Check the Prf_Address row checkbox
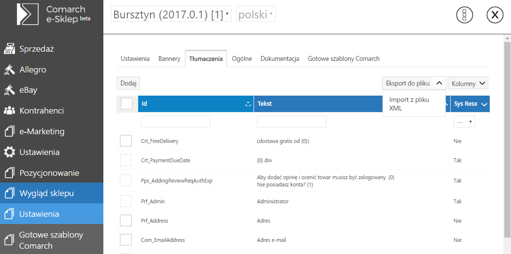The height and width of the screenshot is (254, 511). (x=126, y=221)
